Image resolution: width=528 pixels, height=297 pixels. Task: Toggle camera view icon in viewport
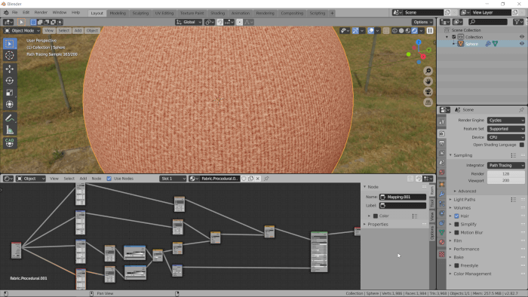(428, 92)
